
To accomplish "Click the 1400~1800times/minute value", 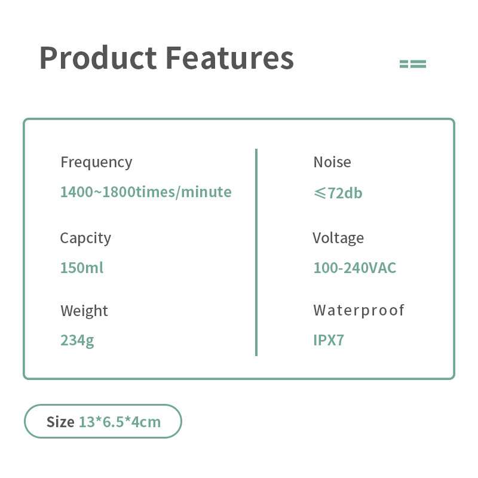I will pyautogui.click(x=146, y=192).
